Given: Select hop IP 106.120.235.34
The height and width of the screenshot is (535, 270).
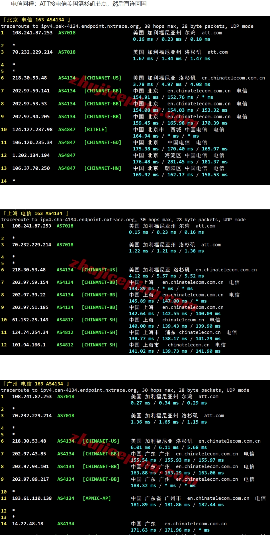Looking at the screenshot, I should (32, 142).
